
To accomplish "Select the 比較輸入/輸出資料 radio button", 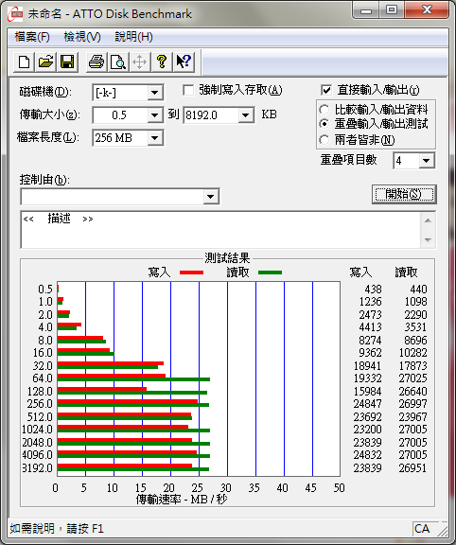I will 324,110.
